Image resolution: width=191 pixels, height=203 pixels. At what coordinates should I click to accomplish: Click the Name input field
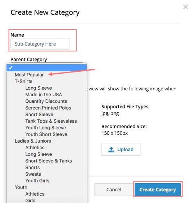[40, 44]
